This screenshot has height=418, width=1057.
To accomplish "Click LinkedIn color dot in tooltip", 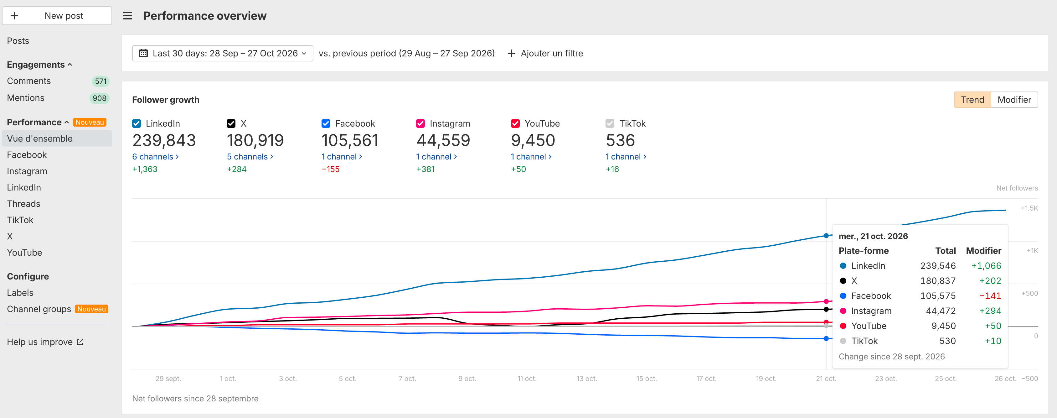I will 843,266.
